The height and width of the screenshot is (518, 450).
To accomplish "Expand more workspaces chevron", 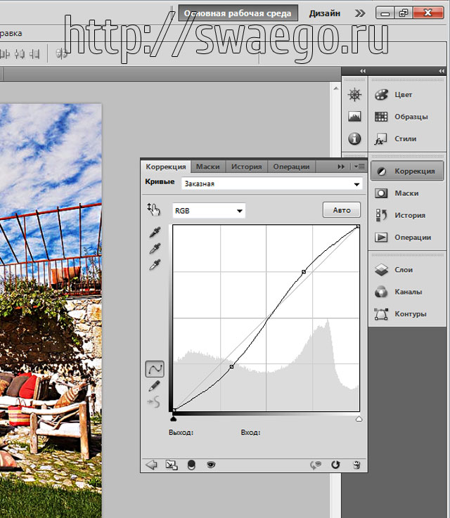I will pyautogui.click(x=360, y=13).
